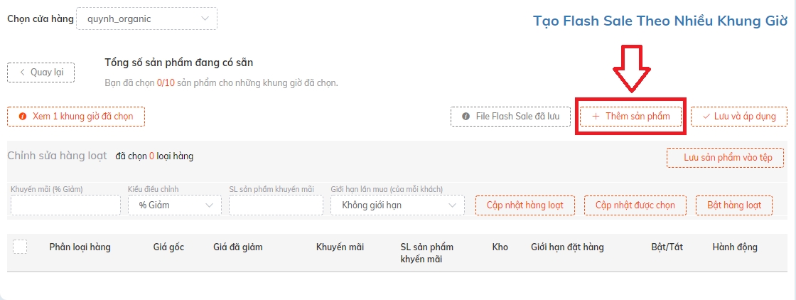The image size is (796, 300).
Task: Click the Tạo Flash Sale Theo Nhiều Khung Giờ title
Action: point(660,21)
